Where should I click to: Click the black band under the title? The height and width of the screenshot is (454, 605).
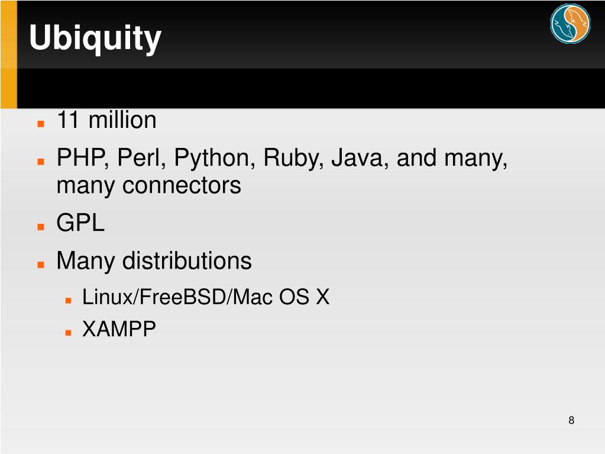click(311, 88)
